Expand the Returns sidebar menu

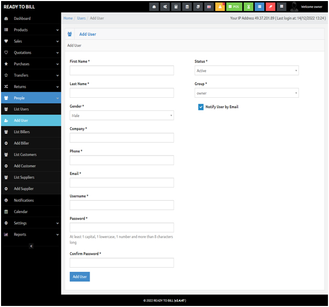[31, 86]
